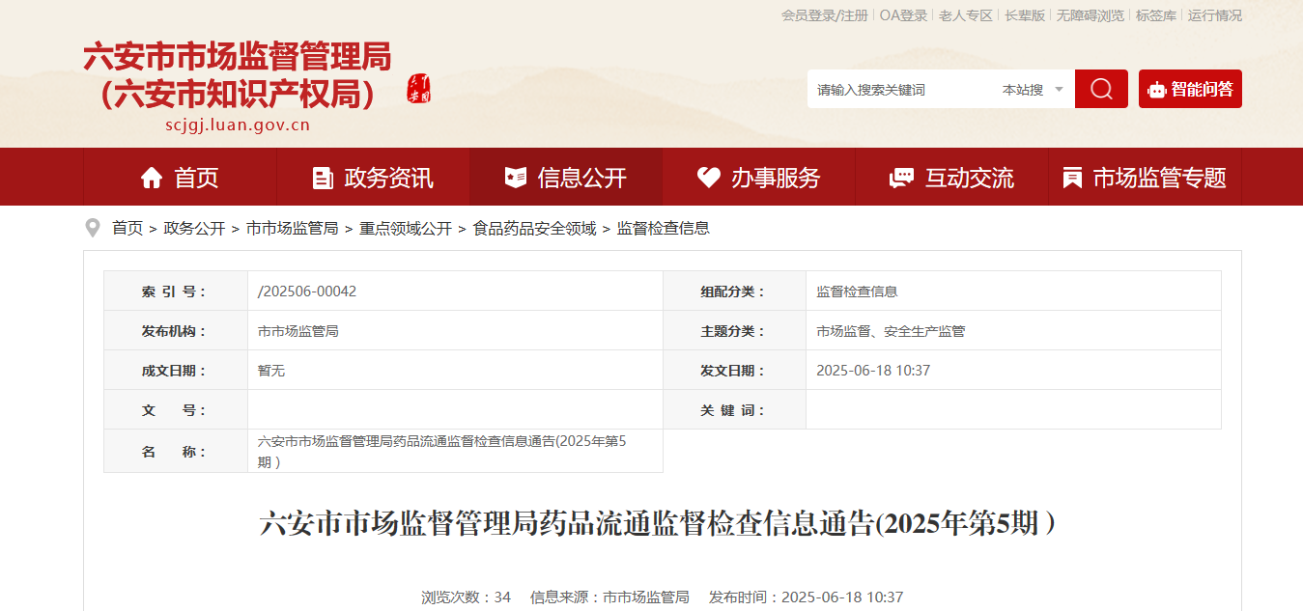Screen dimensions: 1303x611
Task: Open the 市场监管专题 navigation menu
Action: (1146, 178)
